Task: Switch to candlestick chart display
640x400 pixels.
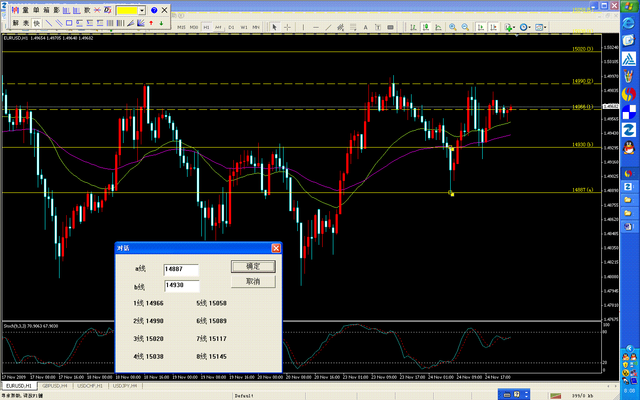Action: [x=426, y=28]
